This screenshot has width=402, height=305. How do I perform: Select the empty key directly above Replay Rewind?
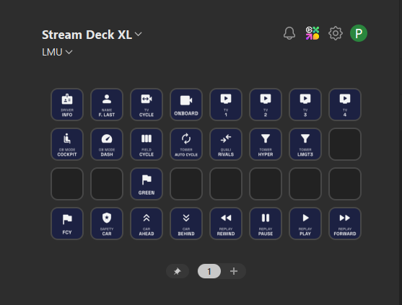pos(226,184)
